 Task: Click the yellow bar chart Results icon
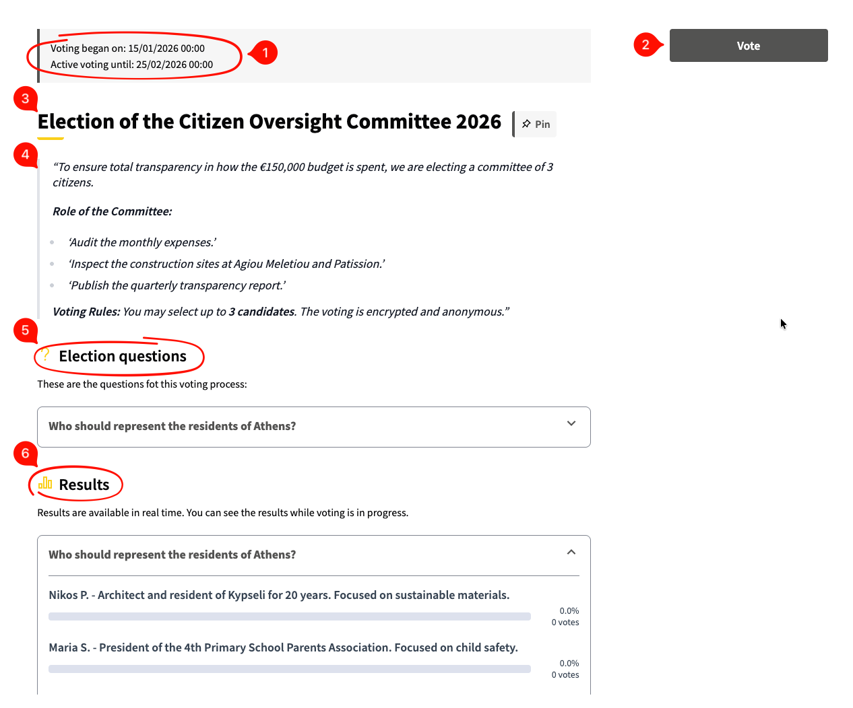(x=45, y=483)
